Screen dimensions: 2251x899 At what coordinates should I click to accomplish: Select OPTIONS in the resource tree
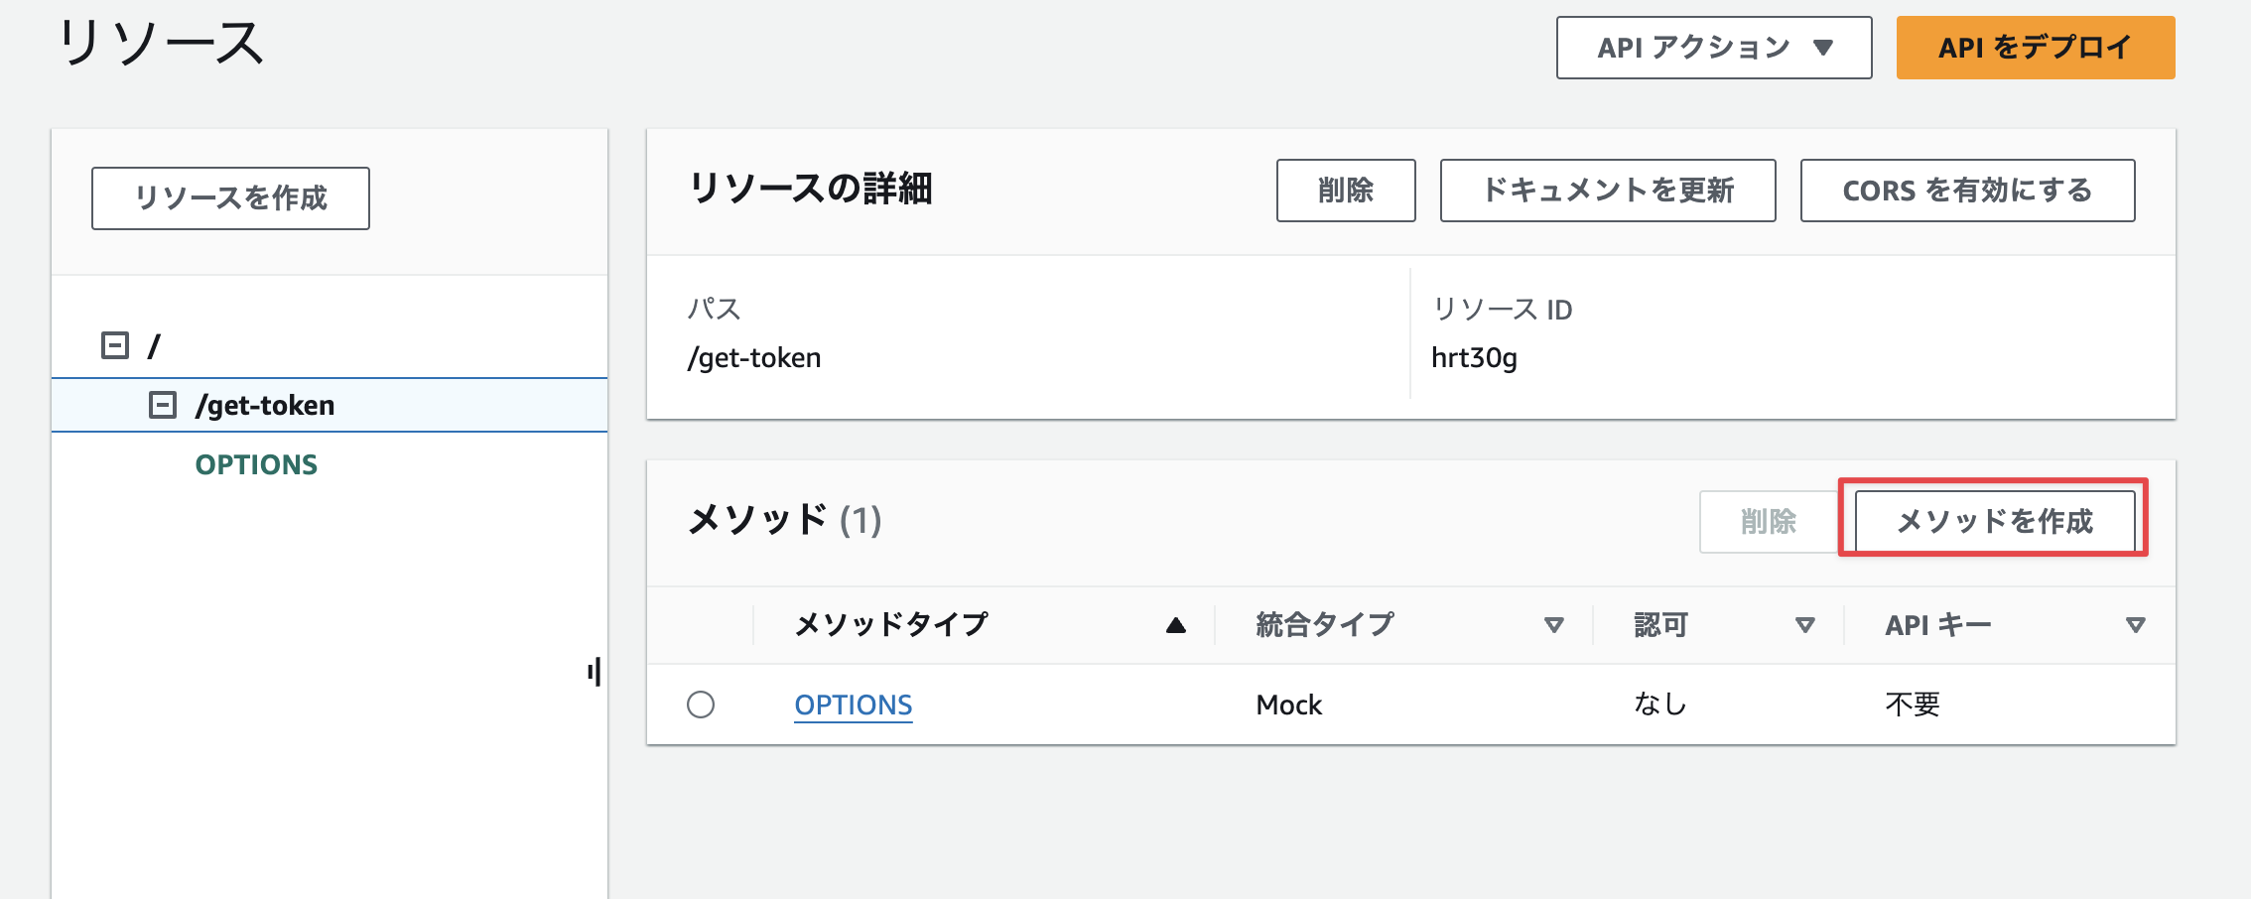click(x=256, y=464)
